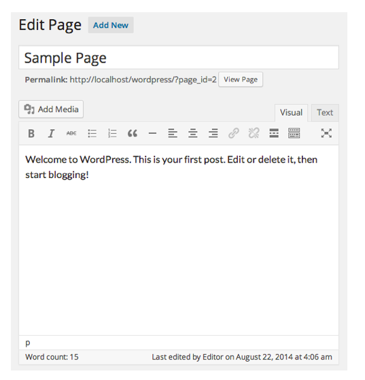Toggle bold formatting in the editor toolbar
Screen dimensions: 365x380
pos(31,133)
